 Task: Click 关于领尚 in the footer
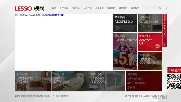pyautogui.click(x=56, y=96)
